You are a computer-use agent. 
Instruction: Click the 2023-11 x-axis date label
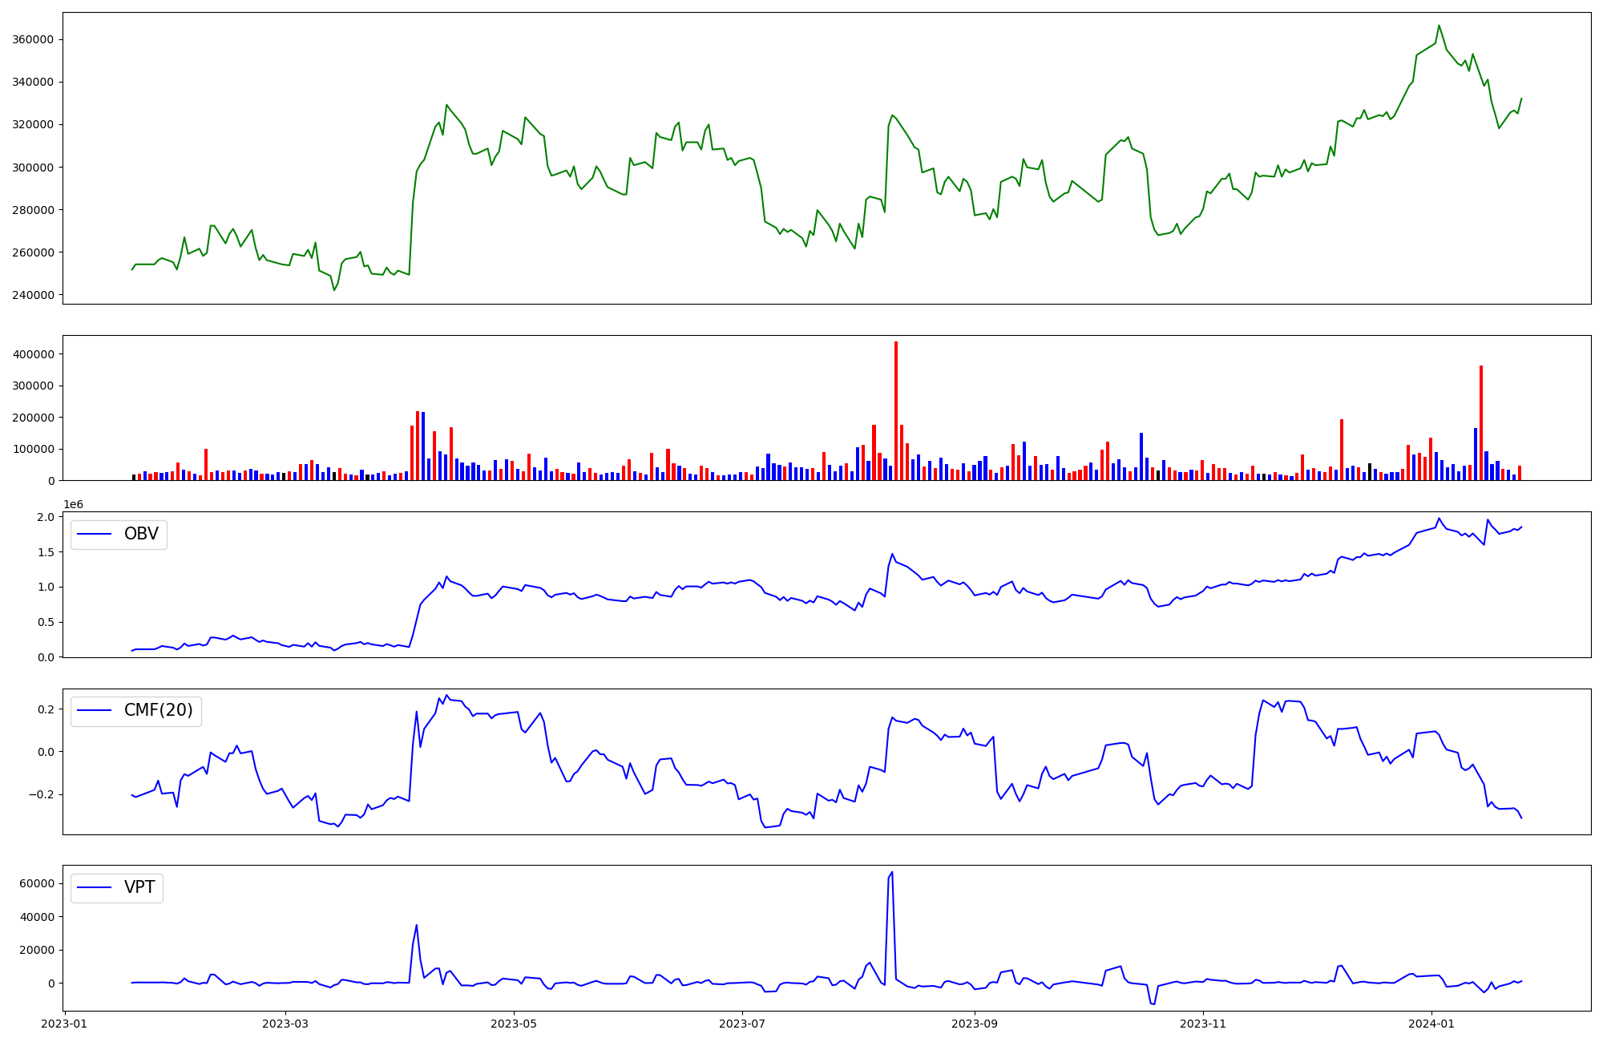[1203, 1024]
